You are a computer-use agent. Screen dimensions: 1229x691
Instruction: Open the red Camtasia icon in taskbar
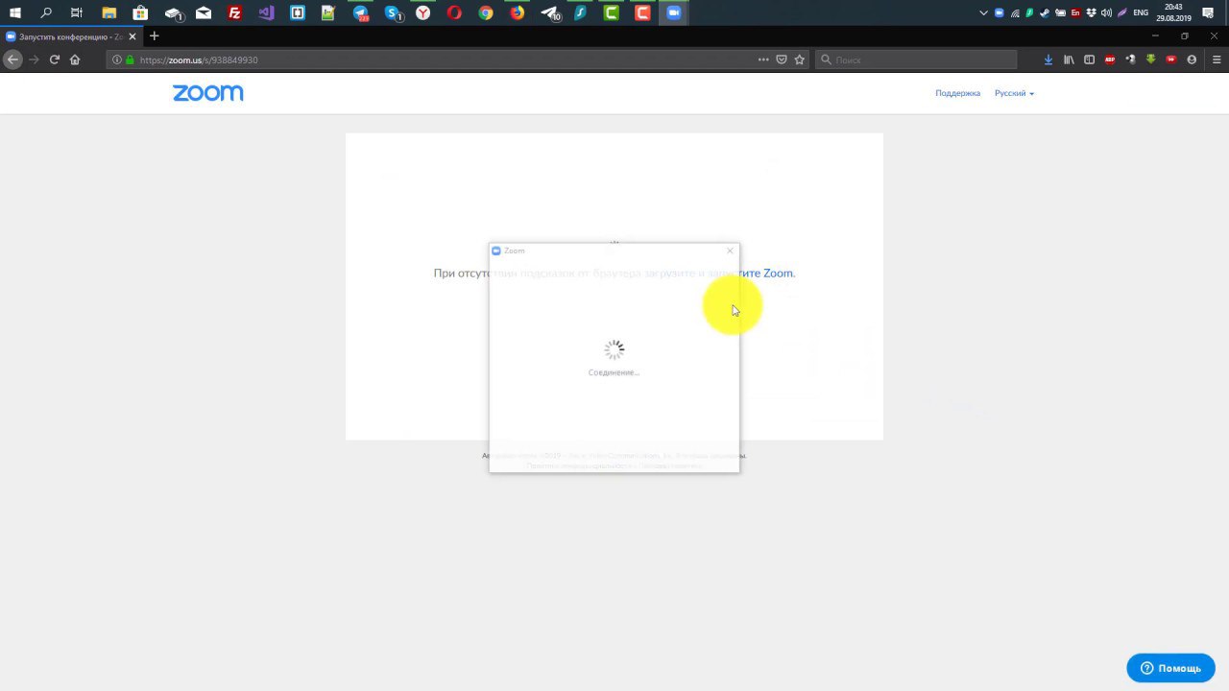tap(642, 13)
